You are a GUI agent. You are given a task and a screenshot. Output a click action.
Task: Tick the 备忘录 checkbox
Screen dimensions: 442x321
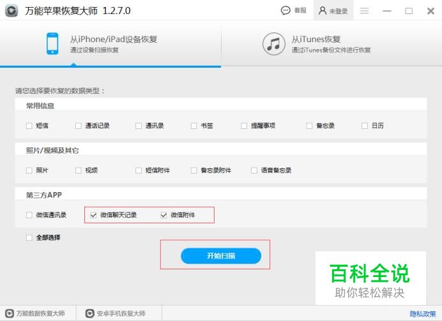pos(309,126)
